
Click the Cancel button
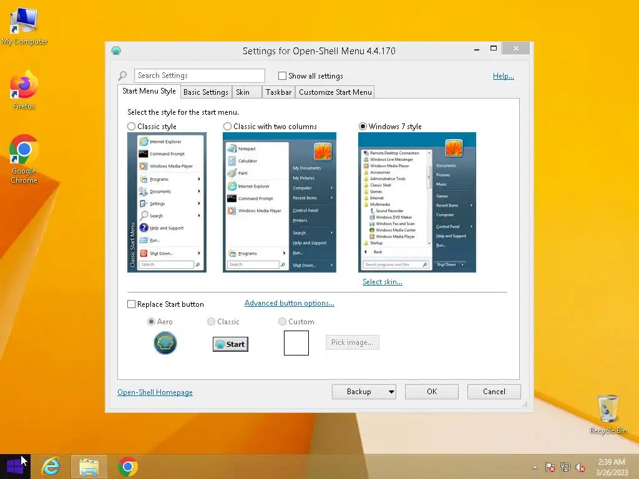click(x=494, y=392)
